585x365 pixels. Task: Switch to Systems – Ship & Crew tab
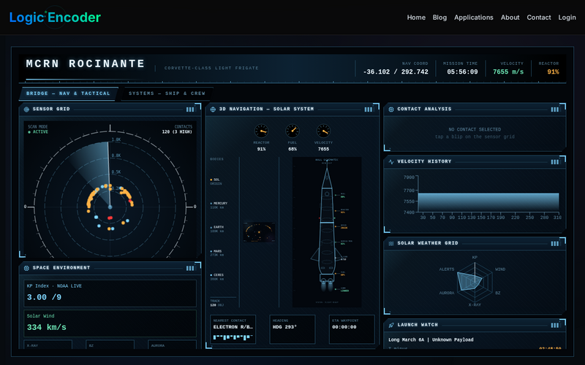[x=167, y=93]
